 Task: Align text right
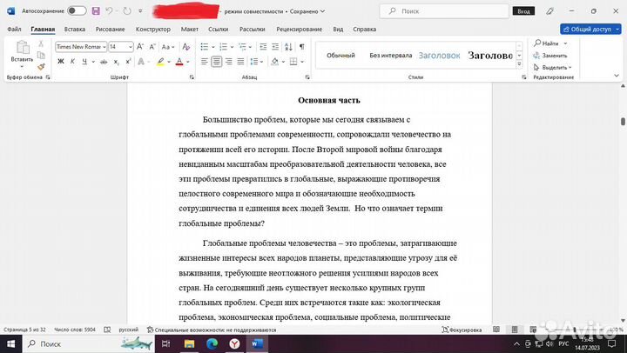[x=228, y=62]
